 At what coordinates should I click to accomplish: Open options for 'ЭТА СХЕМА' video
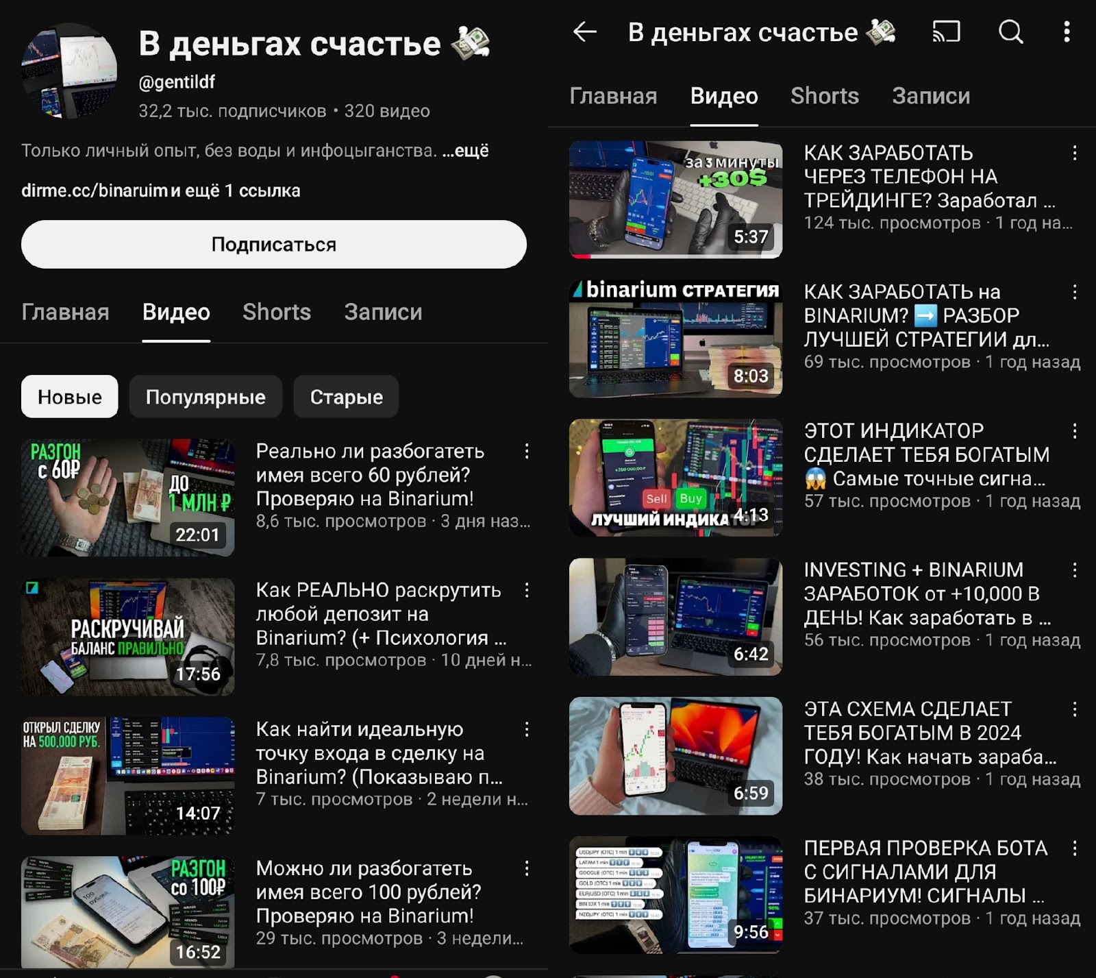1075,709
